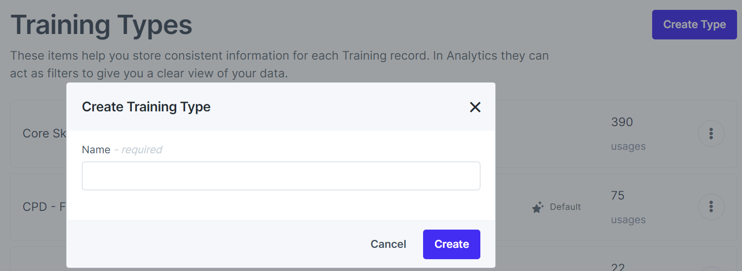Confirm with the Create button in the dialog

[452, 244]
